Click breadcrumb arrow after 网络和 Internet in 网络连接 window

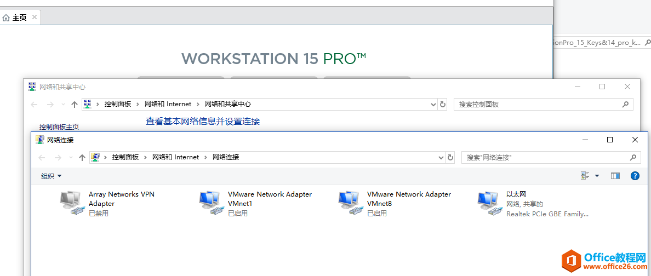[205, 157]
